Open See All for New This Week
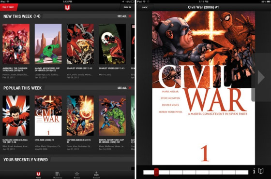 (x=122, y=16)
